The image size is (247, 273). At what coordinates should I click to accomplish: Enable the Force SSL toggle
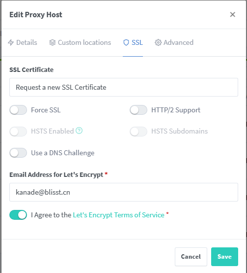click(x=18, y=110)
